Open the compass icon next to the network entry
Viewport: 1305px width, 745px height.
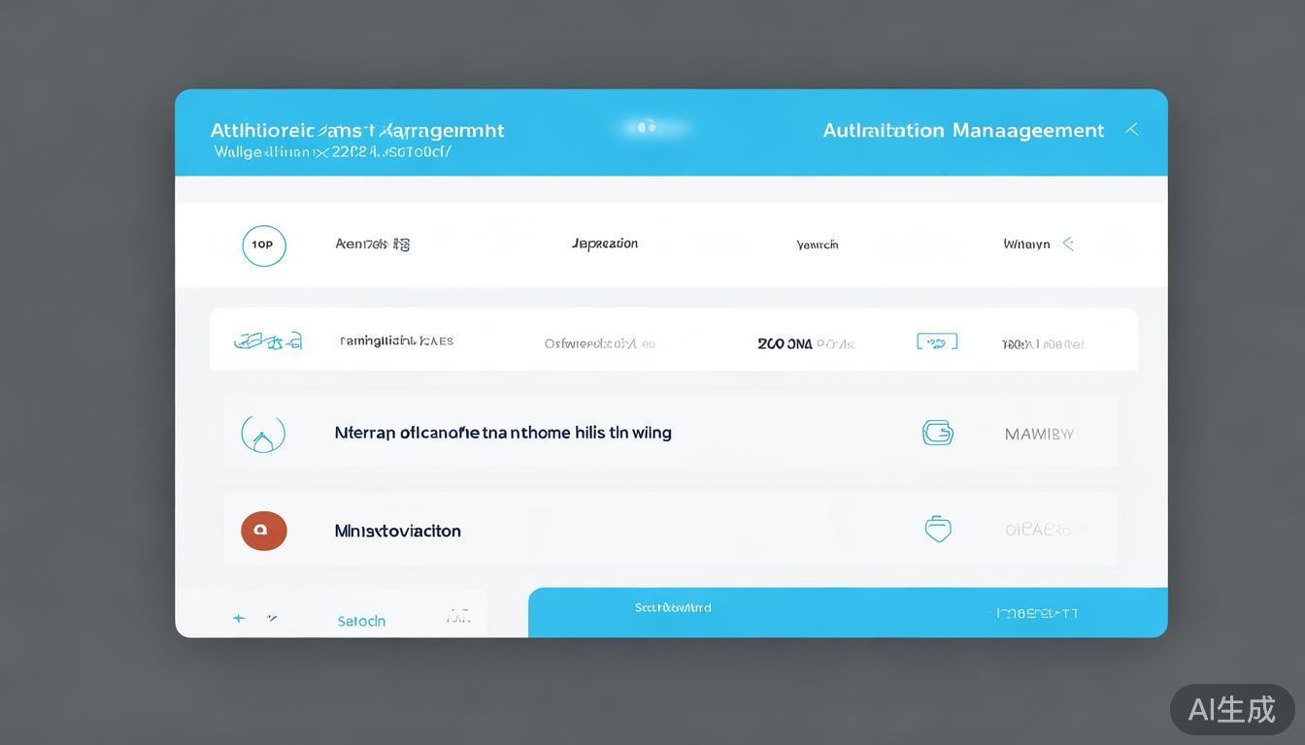pyautogui.click(x=262, y=433)
